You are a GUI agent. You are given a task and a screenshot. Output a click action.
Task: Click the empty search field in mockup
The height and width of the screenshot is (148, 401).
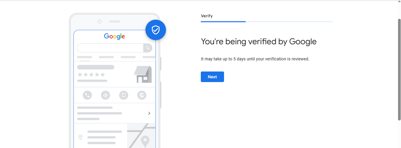click(x=110, y=48)
